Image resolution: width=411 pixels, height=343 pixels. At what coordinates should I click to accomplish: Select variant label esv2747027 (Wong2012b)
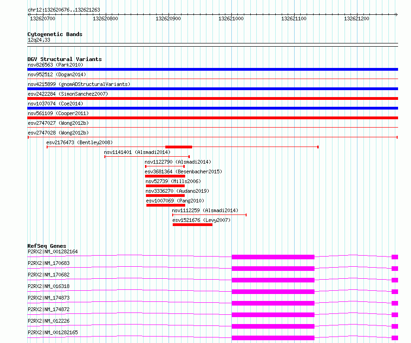coord(58,123)
